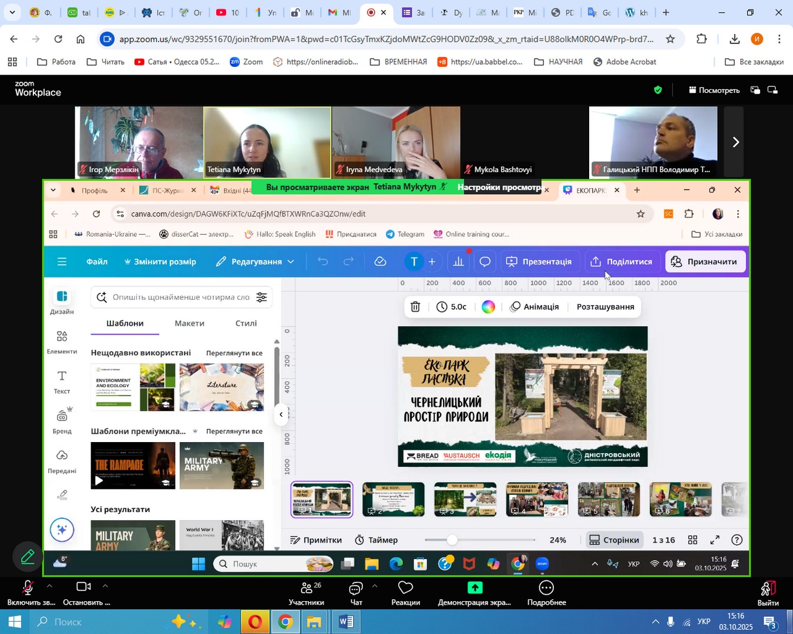Collapse the side panel with arrow
793x634 pixels.
click(x=281, y=414)
